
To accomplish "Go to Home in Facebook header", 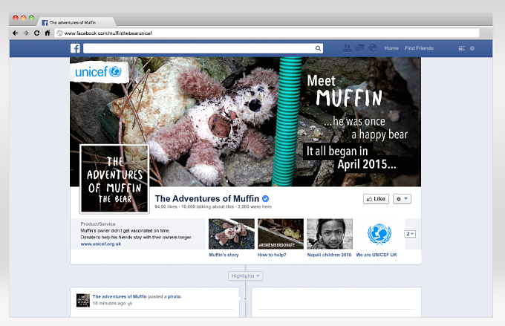I will point(391,48).
